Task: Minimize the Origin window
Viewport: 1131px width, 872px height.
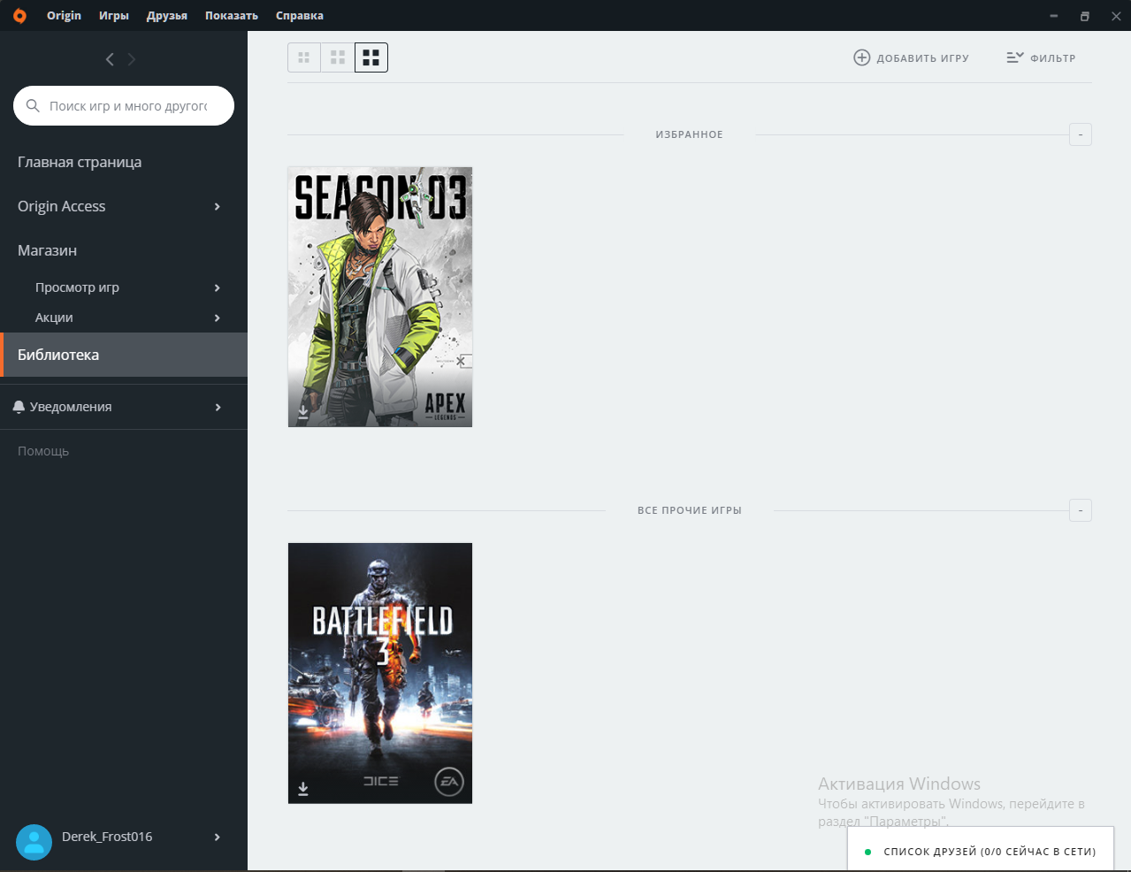Action: [x=1054, y=16]
